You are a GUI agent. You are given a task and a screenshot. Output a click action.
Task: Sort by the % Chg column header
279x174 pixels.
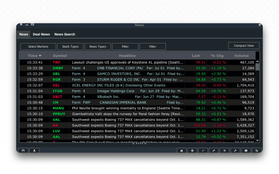coord(217,56)
